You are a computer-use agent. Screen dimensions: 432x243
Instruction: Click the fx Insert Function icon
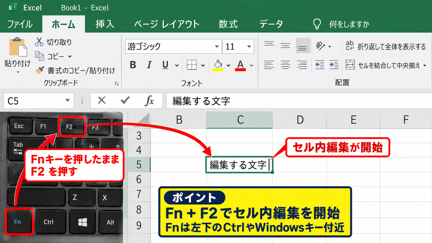pos(149,100)
